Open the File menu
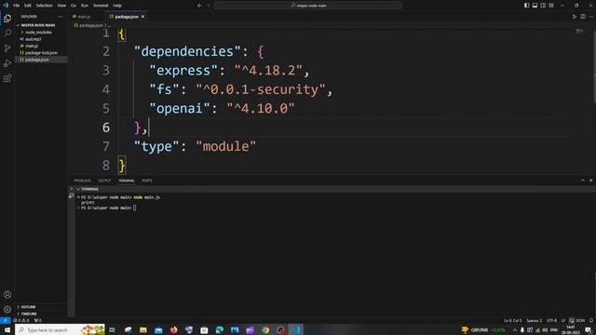The image size is (596, 335). (x=17, y=6)
